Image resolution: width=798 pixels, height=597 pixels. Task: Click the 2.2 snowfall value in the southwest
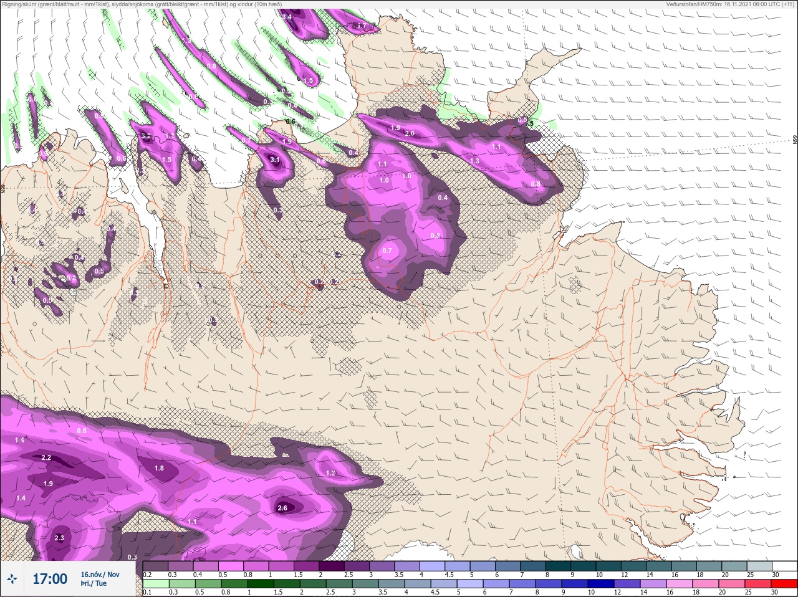pos(46,458)
